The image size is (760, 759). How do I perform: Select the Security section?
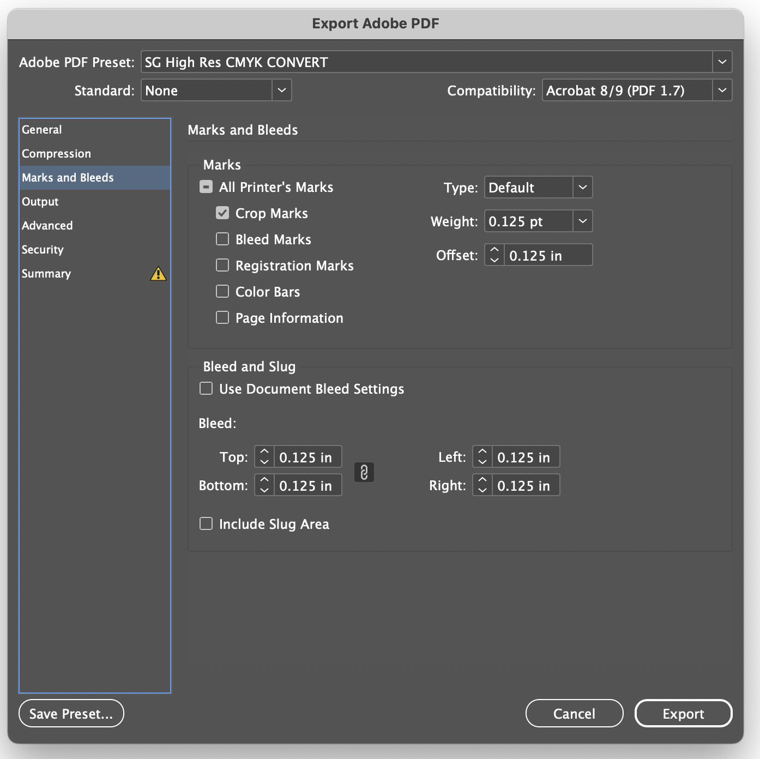(95, 250)
